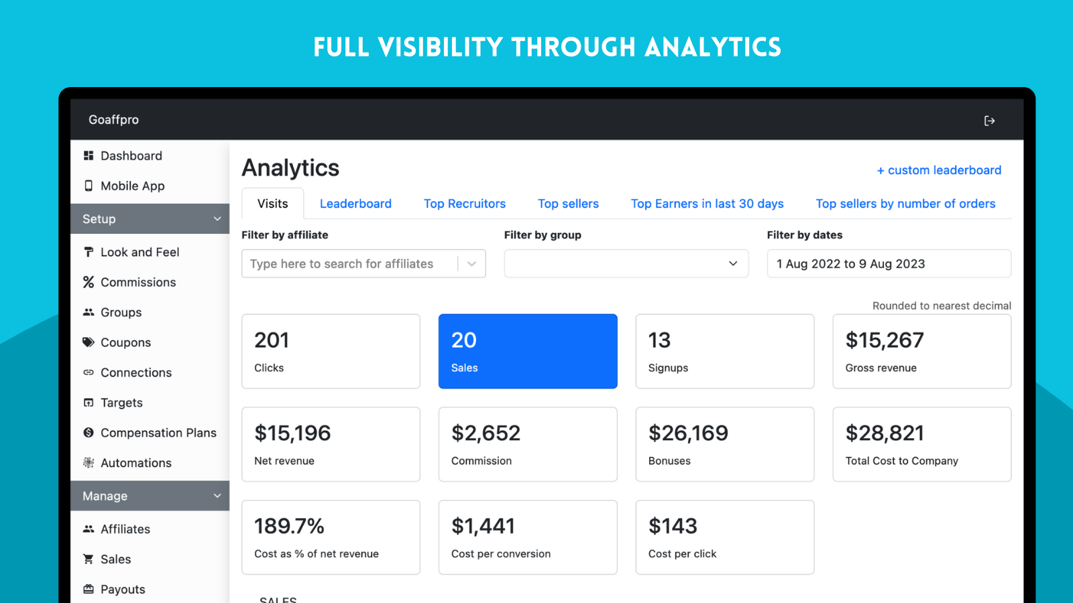
Task: Open Connections via the link icon
Action: (x=89, y=373)
